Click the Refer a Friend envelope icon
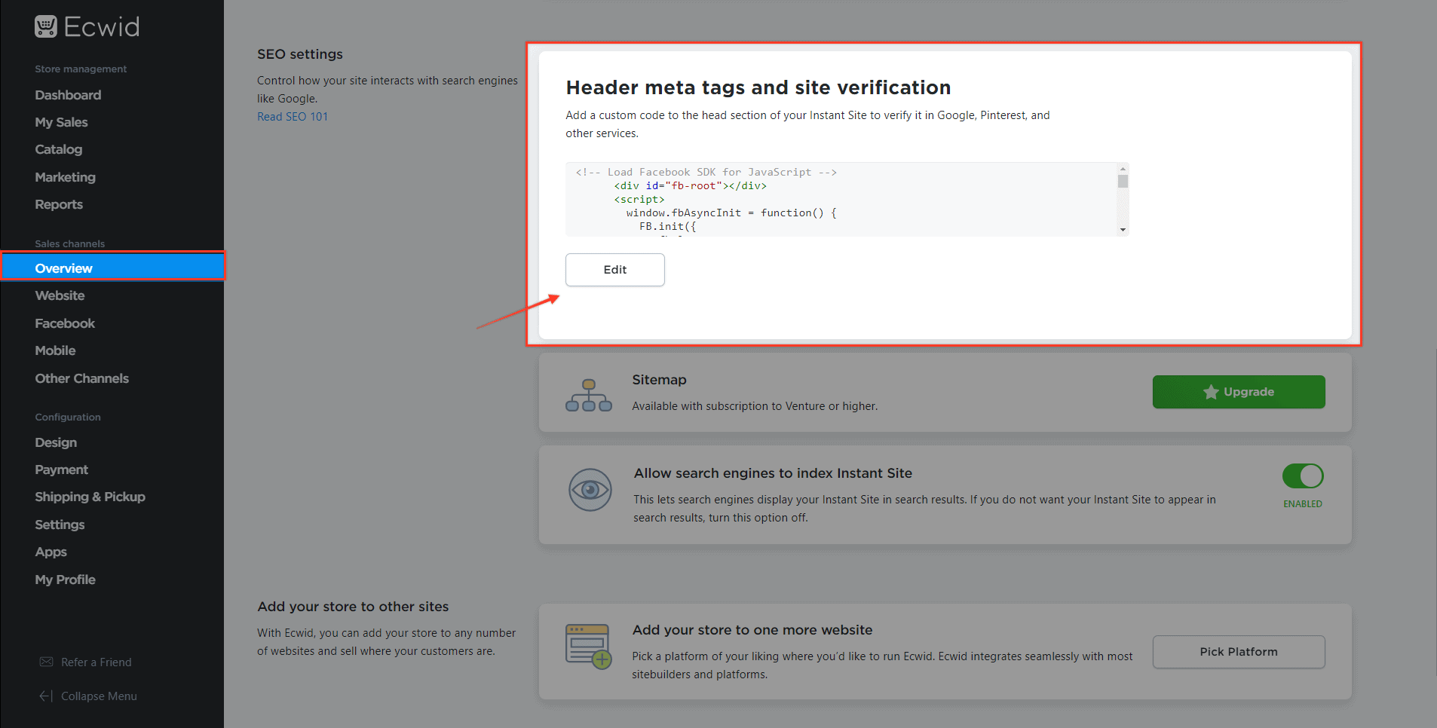 [x=46, y=662]
